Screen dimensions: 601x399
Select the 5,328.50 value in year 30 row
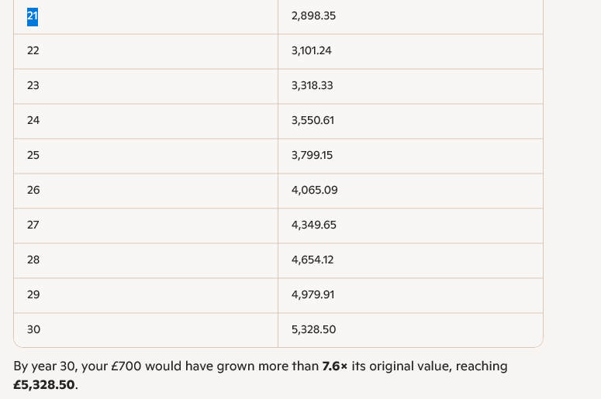313,330
